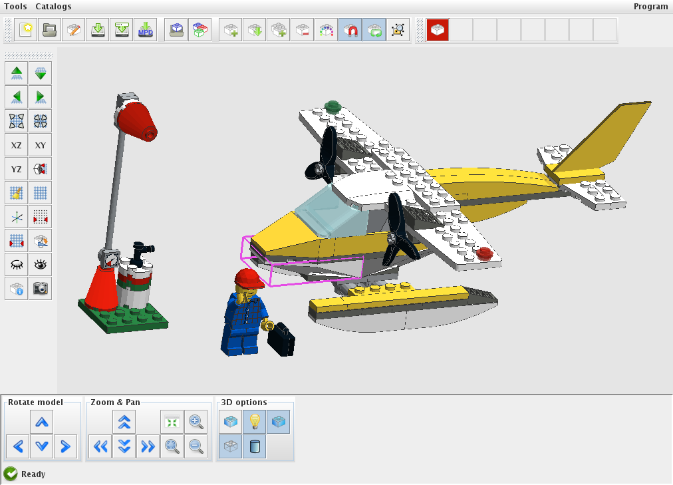Show hidden bricks with open-eye icon
Screen dimensions: 673x485
pos(41,264)
